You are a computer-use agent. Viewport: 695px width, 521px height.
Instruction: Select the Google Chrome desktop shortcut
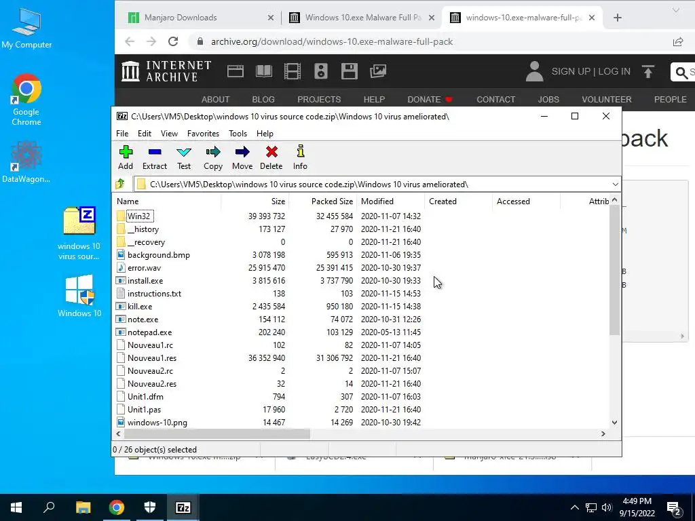coord(26,100)
